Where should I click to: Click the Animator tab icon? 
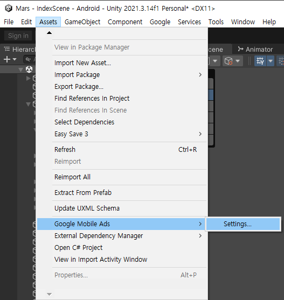[x=240, y=49]
